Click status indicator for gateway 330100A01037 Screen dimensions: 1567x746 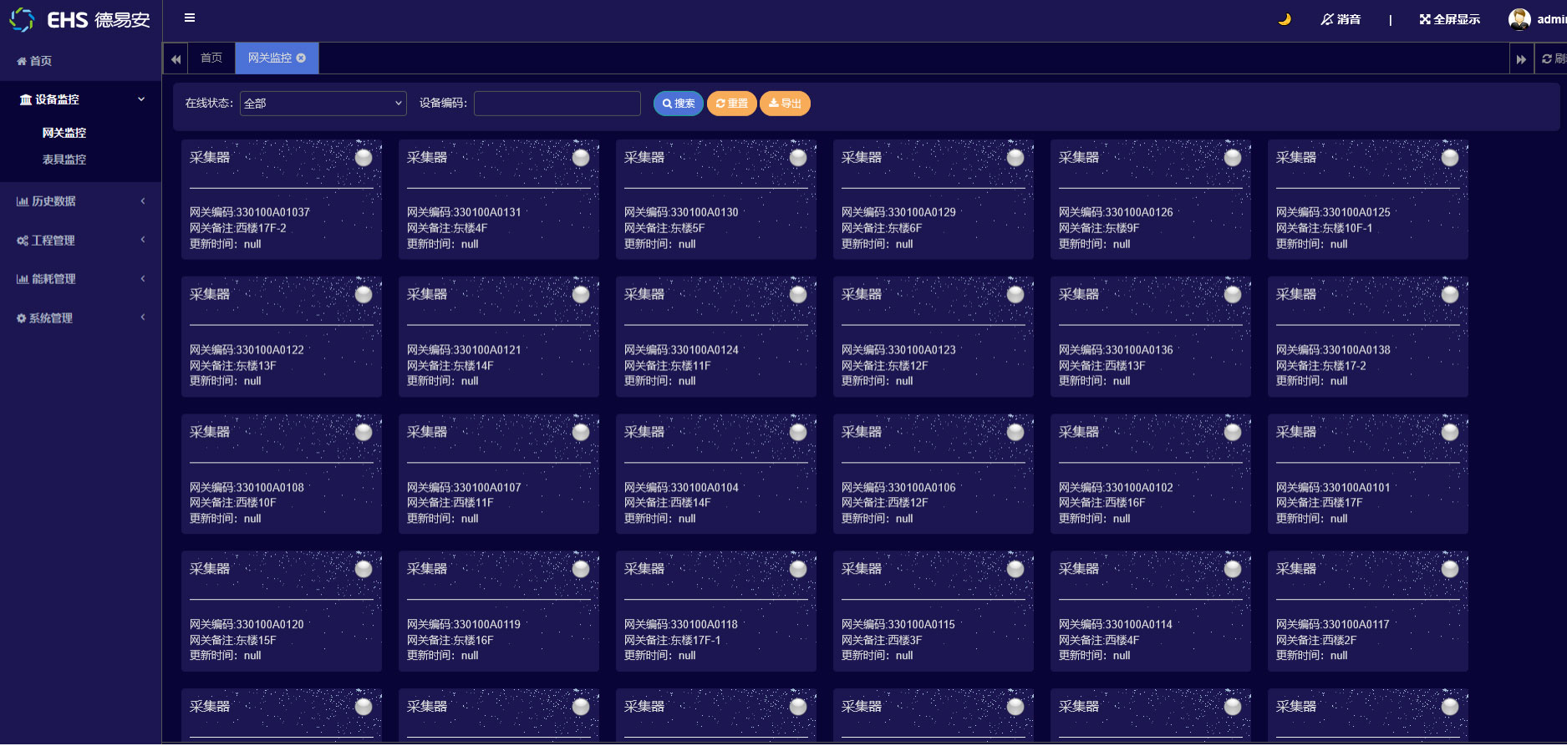pyautogui.click(x=364, y=158)
